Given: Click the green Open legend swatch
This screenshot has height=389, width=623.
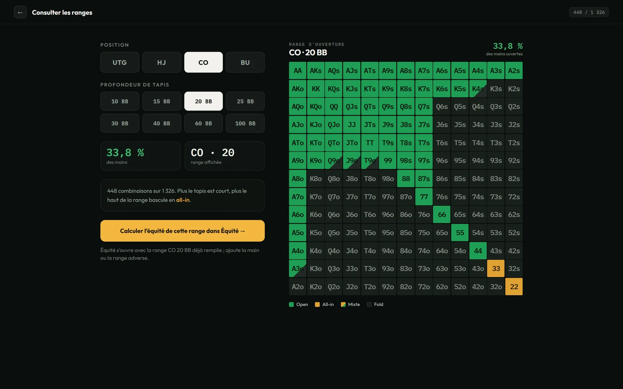Looking at the screenshot, I should [291, 305].
